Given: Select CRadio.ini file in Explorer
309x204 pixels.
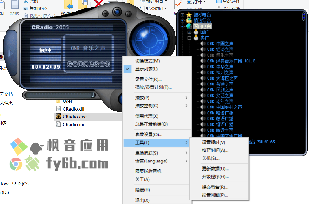Looking at the screenshot, I should coord(73,124).
